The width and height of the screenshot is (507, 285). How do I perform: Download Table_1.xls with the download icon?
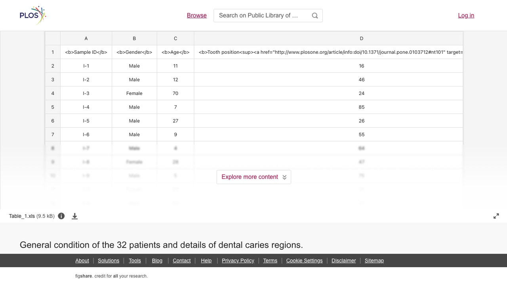[x=74, y=216]
